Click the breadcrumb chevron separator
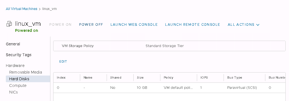 coord(40,9)
